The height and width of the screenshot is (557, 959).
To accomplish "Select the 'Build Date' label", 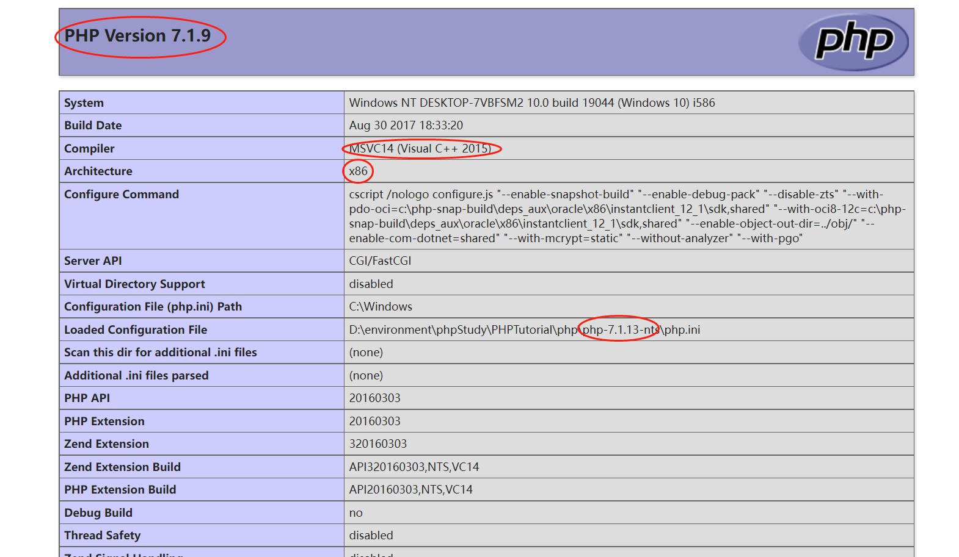I will click(x=93, y=126).
